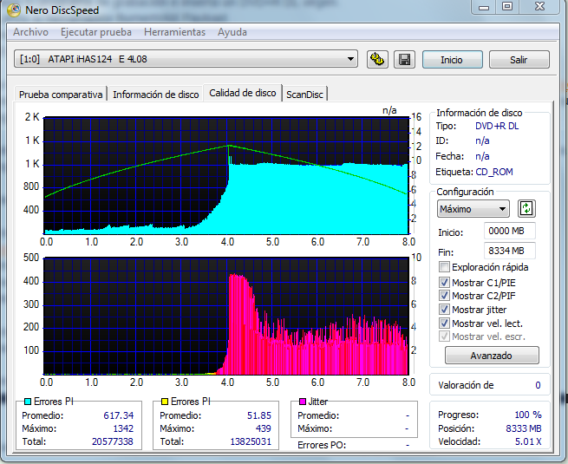Open the Archivo menu
568x464 pixels.
point(30,32)
